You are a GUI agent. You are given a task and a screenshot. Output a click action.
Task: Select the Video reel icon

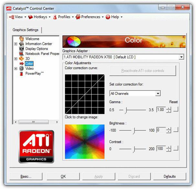(22, 68)
